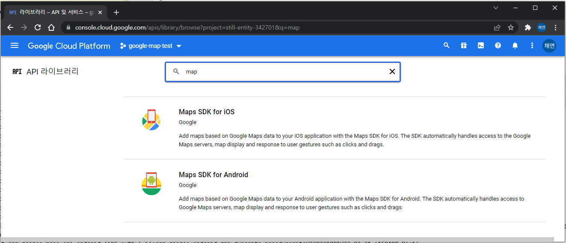The height and width of the screenshot is (243, 566).
Task: Go back with browser back arrow
Action: point(10,27)
